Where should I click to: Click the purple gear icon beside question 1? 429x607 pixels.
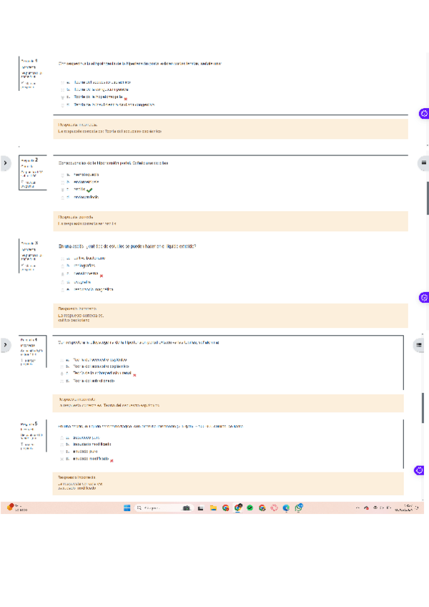(x=423, y=113)
